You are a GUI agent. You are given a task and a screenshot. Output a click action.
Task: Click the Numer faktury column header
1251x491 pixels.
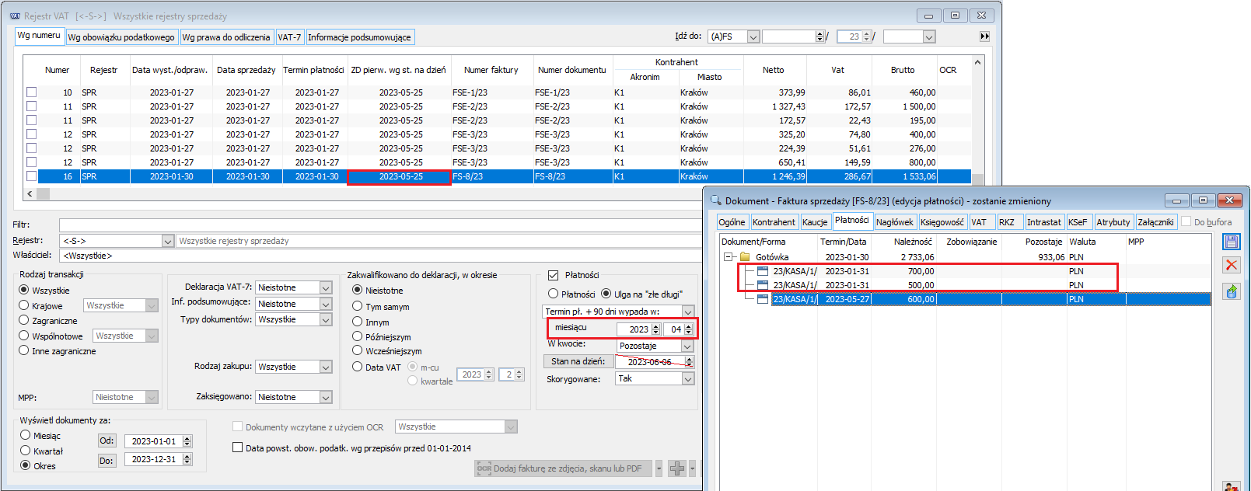[491, 70]
